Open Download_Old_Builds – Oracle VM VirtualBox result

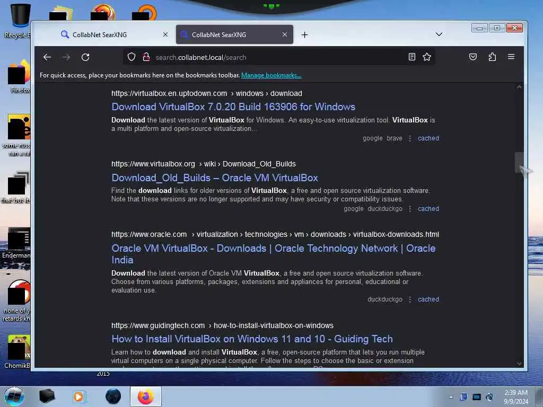pyautogui.click(x=215, y=178)
